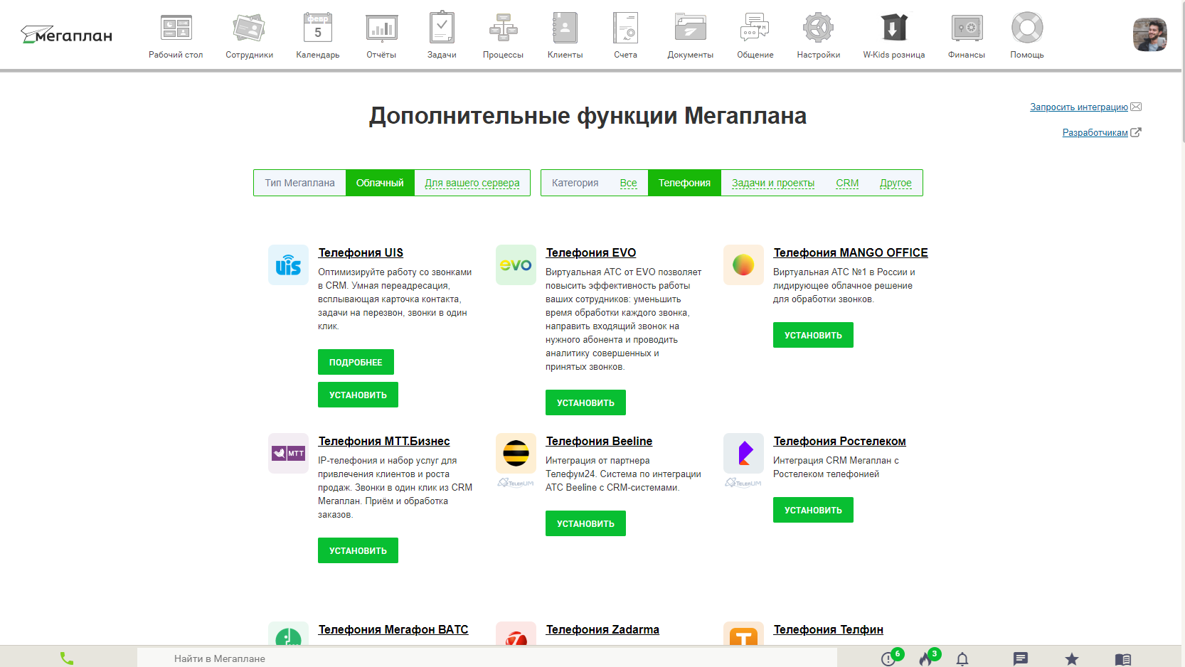Open Телефония MANGO OFFICE title link
The image size is (1185, 667).
click(x=851, y=253)
